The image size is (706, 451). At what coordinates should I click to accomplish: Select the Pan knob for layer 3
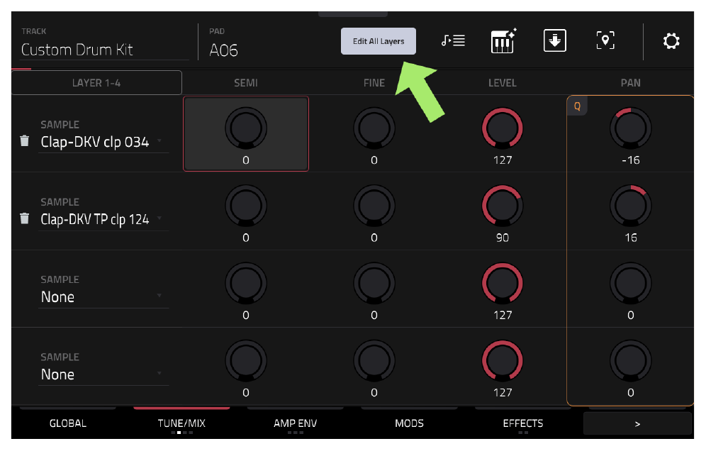tap(630, 284)
